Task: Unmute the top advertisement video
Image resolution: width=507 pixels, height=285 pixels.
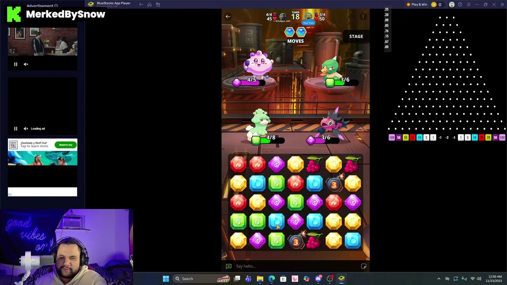Action: [26, 64]
